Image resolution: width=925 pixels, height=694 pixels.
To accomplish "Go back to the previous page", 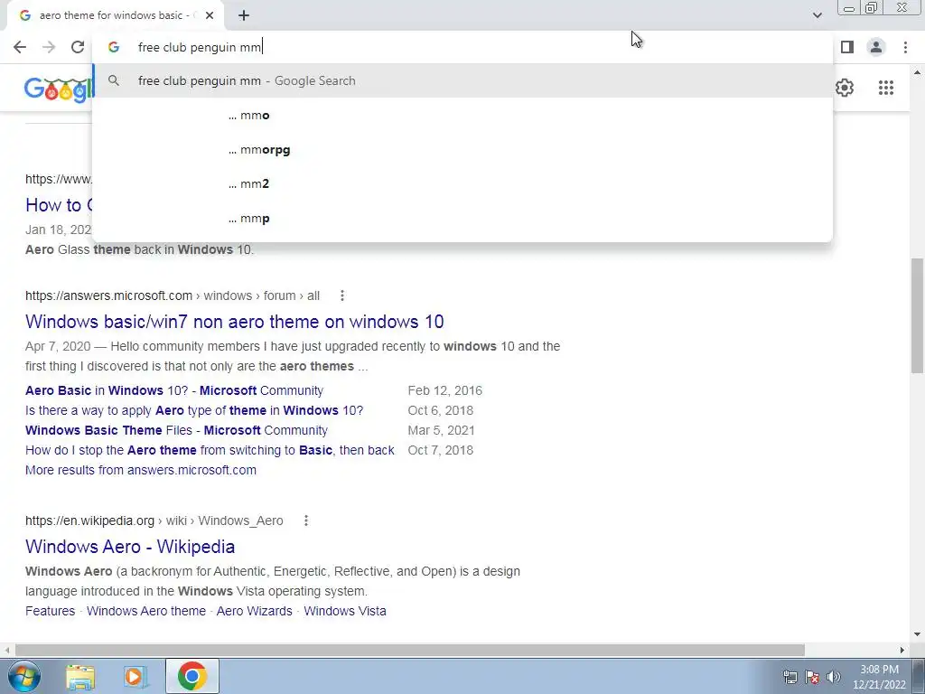I will pos(20,47).
